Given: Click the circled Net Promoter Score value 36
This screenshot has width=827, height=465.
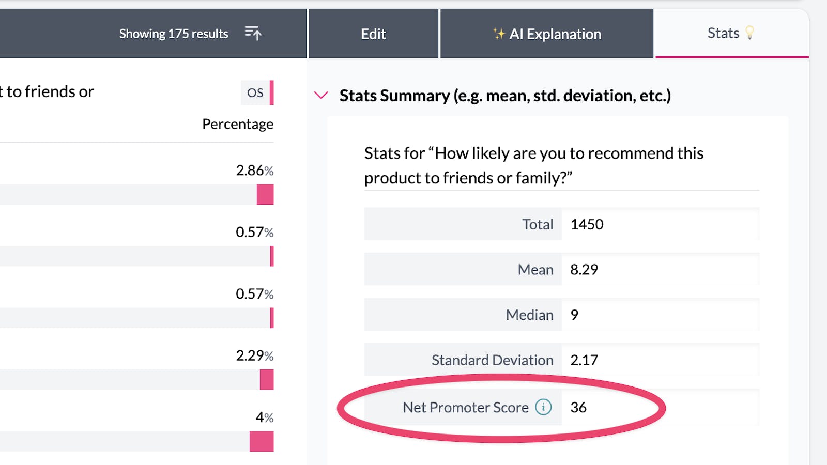Looking at the screenshot, I should (579, 407).
